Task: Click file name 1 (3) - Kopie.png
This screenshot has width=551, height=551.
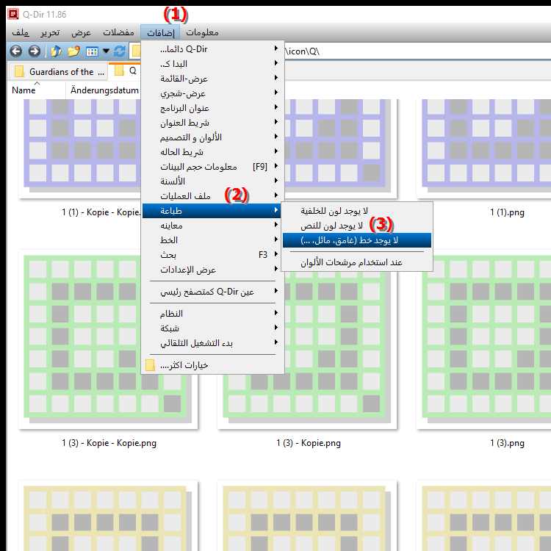Action: point(309,443)
